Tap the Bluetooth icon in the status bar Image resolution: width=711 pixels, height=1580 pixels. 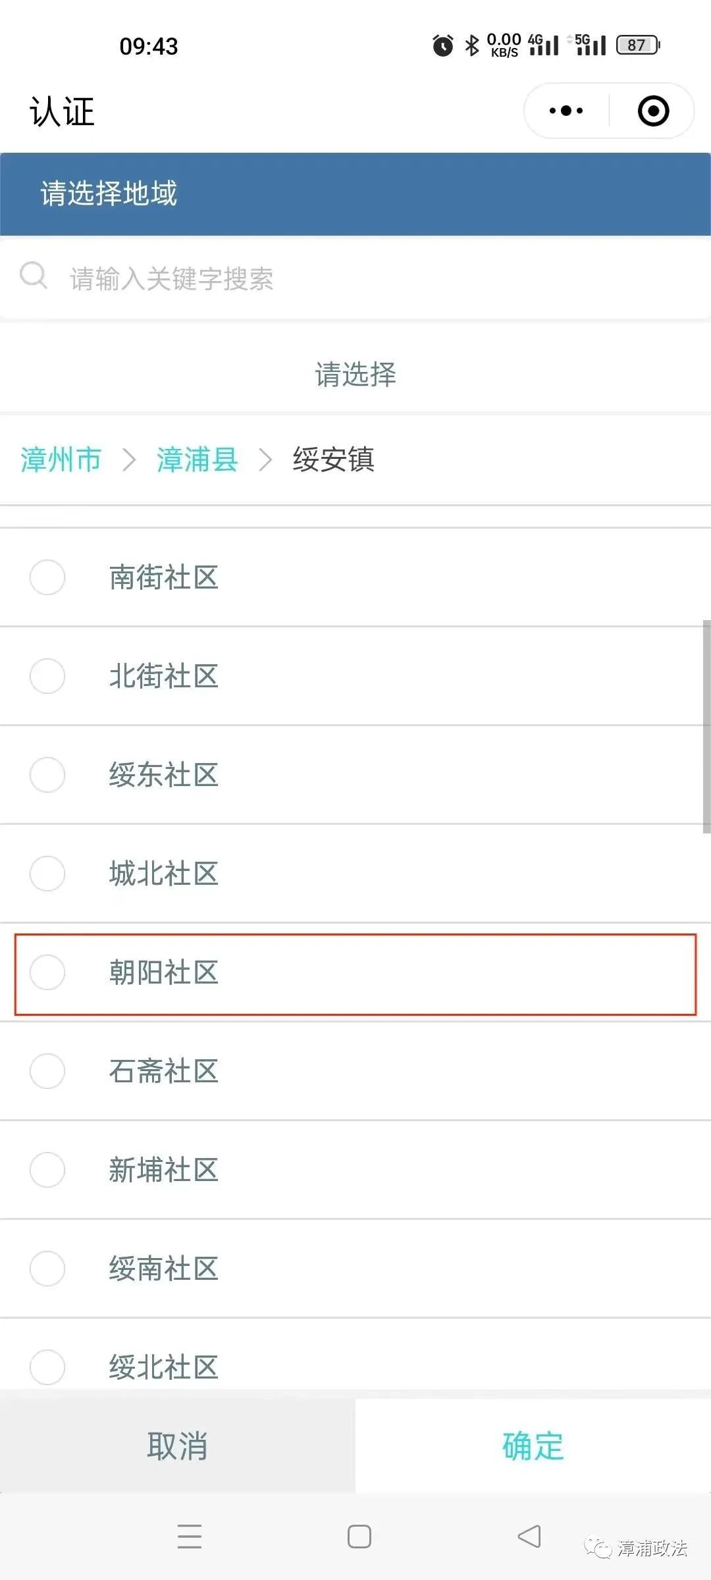point(471,45)
